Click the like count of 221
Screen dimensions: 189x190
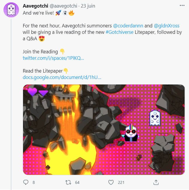[121, 182]
